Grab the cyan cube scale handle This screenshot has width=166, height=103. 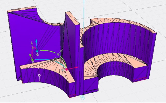tap(37, 51)
